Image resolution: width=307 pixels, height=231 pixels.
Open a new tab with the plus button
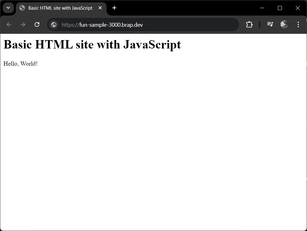tap(114, 8)
